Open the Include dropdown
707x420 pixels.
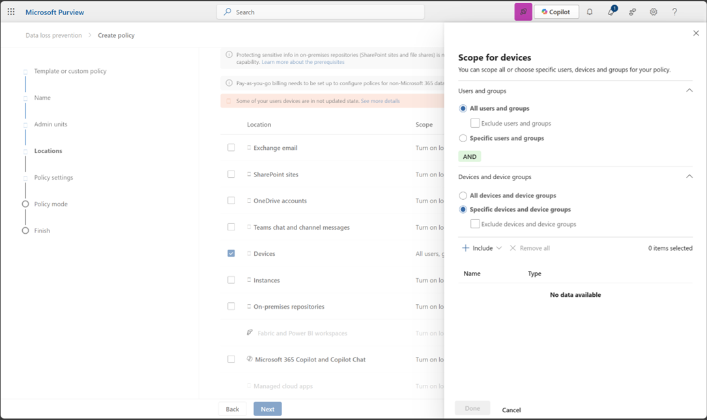pyautogui.click(x=482, y=247)
